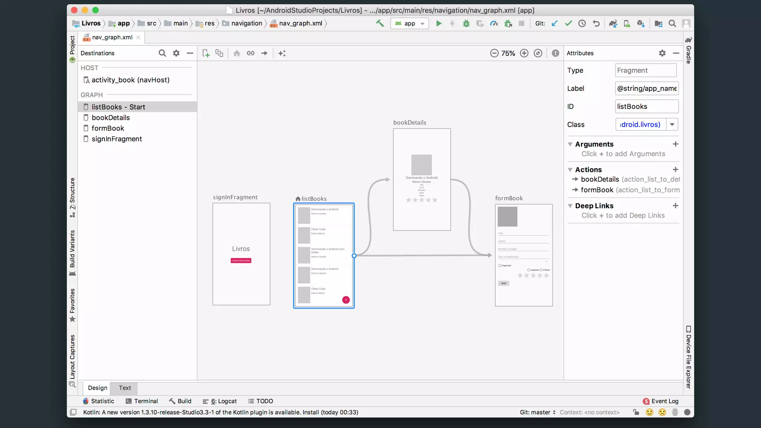761x428 pixels.
Task: Click the Nest Into New Graph icon
Action: (220, 53)
